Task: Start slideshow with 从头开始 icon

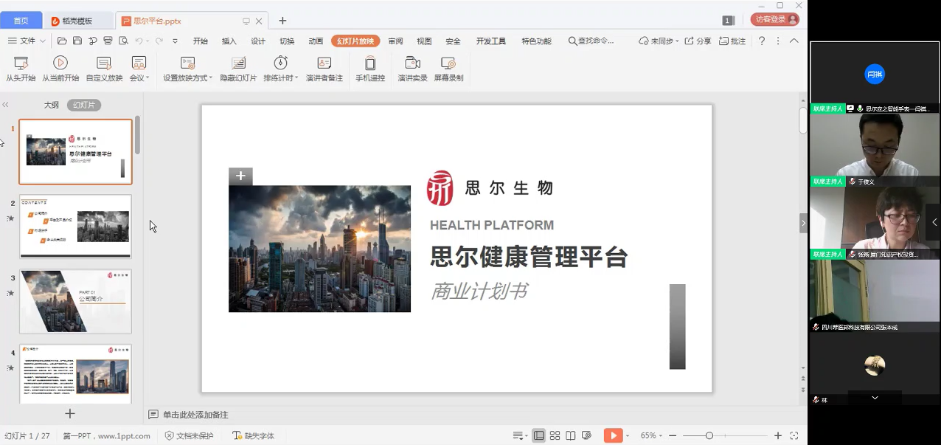Action: tap(21, 63)
